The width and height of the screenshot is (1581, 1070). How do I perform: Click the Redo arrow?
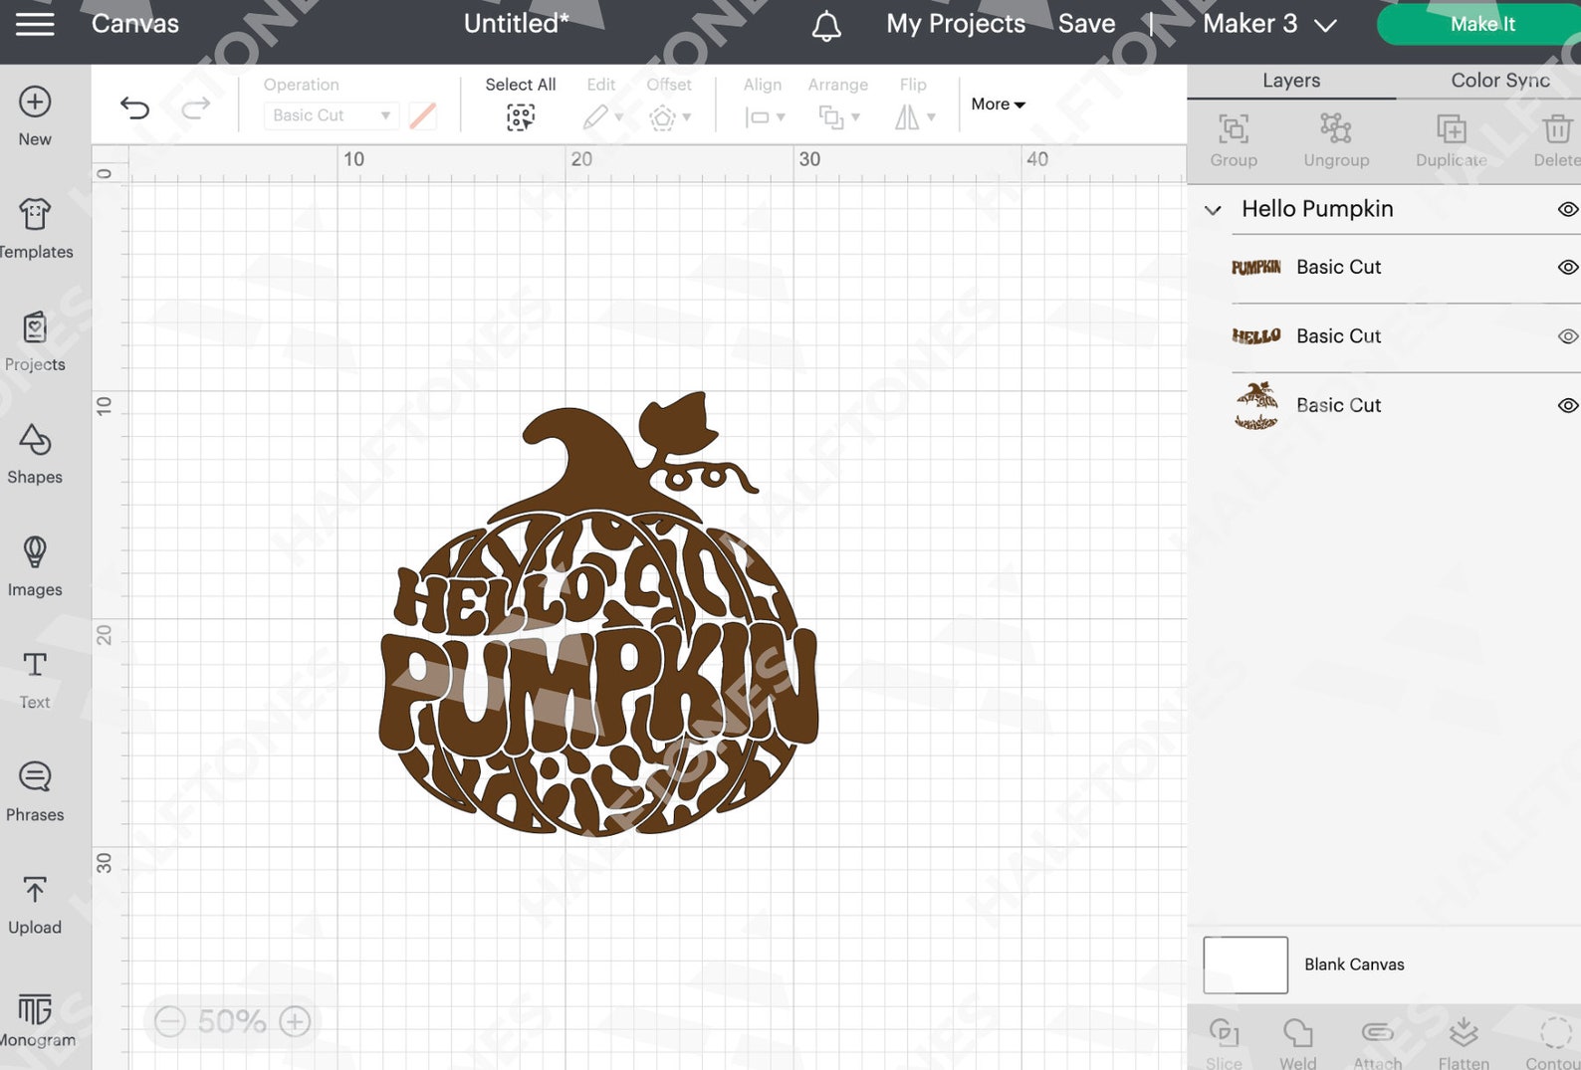click(196, 107)
